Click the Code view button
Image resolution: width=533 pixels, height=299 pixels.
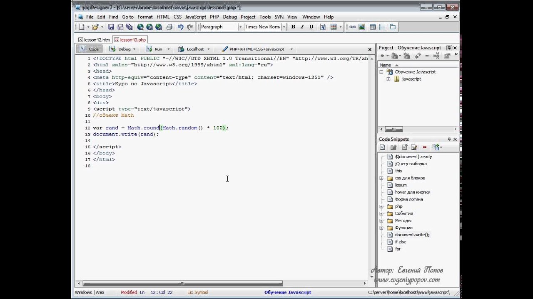click(89, 49)
